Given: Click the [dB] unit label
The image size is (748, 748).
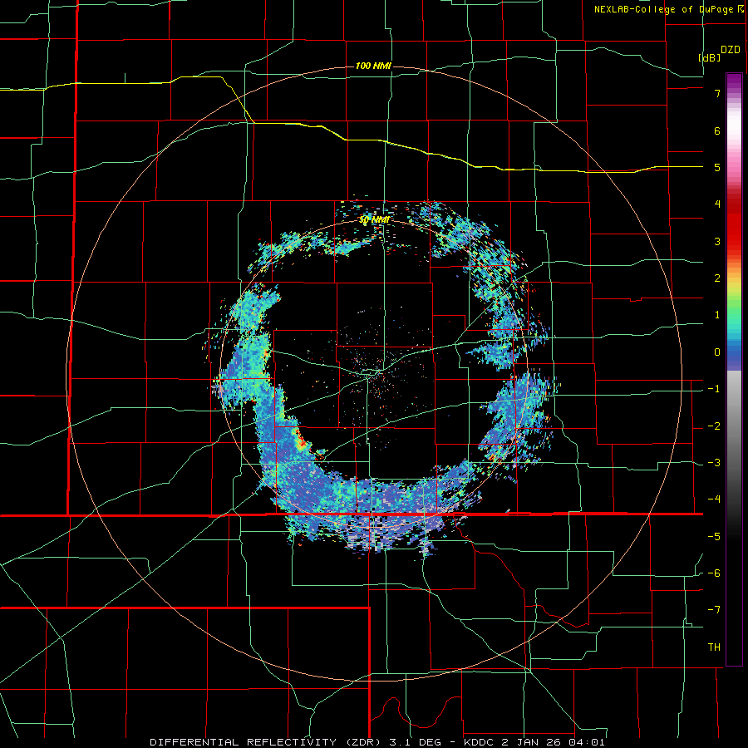Looking at the screenshot, I should pyautogui.click(x=710, y=57).
